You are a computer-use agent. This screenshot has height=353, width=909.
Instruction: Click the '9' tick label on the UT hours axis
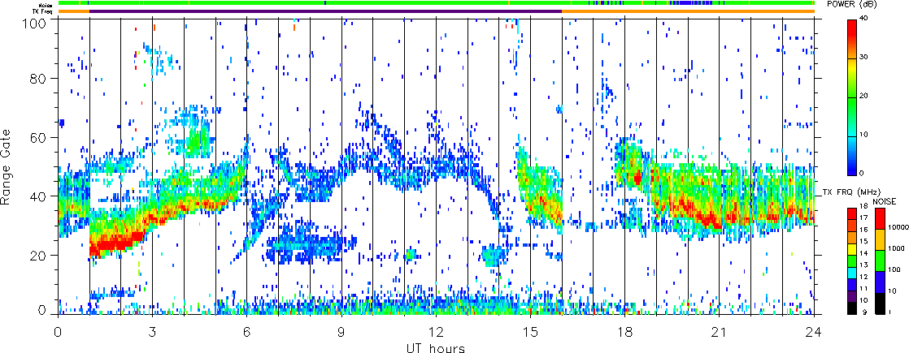(341, 332)
